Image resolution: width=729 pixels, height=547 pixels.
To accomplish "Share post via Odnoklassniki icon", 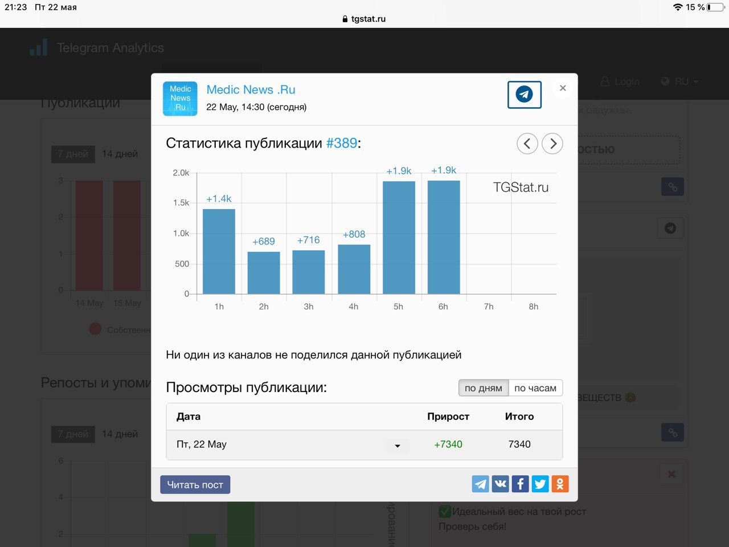I will (560, 484).
